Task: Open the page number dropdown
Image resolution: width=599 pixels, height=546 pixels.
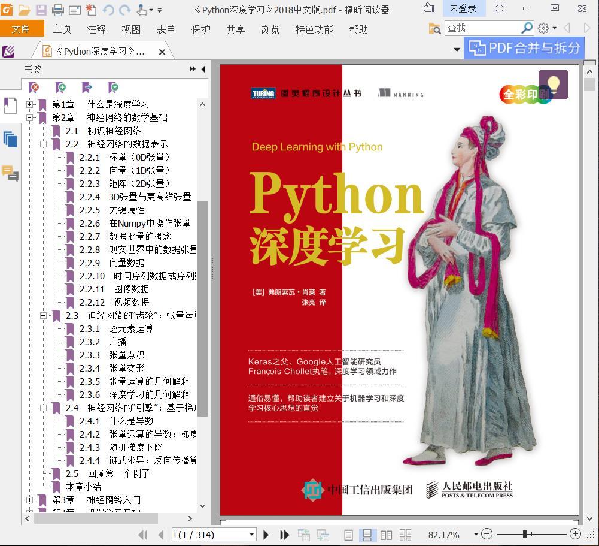Action: coord(251,535)
